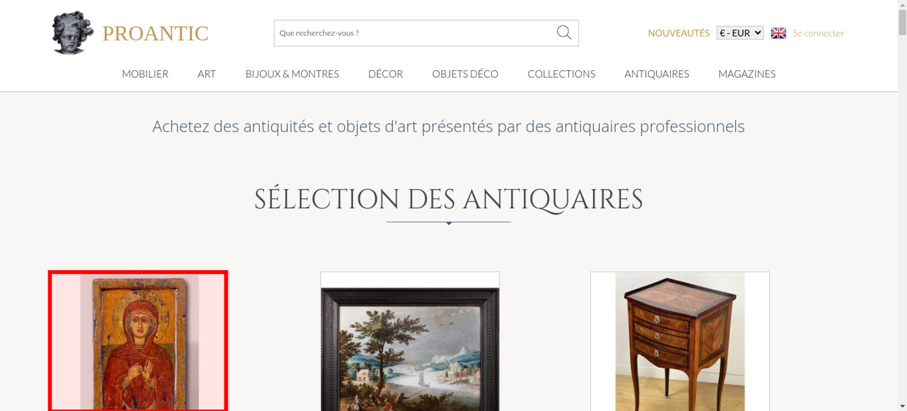
Task: Open the BIJOUX & MONTRES menu
Action: pyautogui.click(x=292, y=74)
